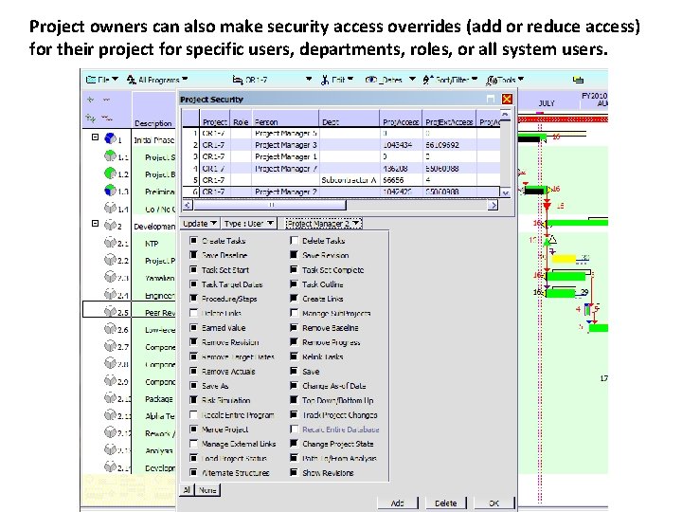The image size is (682, 512).
Task: Open the Sort/Filter menu
Action: coord(450,80)
